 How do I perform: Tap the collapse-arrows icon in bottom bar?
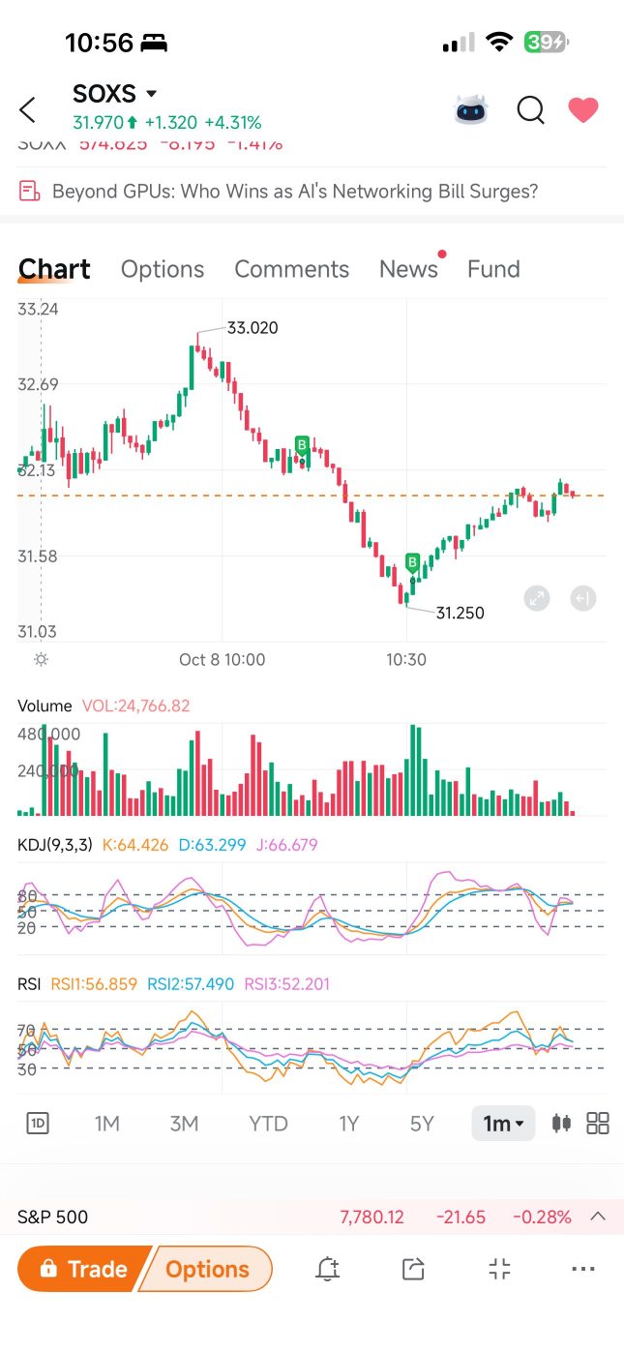pos(499,1269)
